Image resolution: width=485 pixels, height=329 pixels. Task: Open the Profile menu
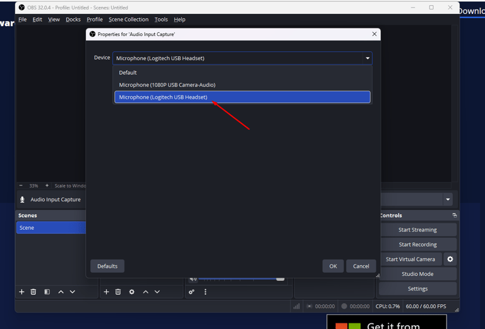[95, 20]
